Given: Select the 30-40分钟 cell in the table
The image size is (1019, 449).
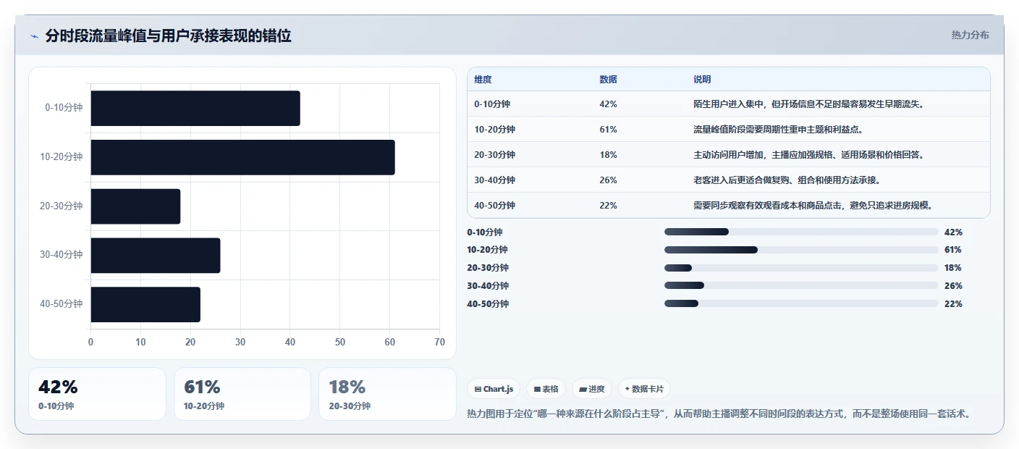Looking at the screenshot, I should click(495, 180).
